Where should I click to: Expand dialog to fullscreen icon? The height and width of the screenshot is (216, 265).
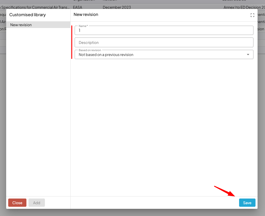coord(252,15)
